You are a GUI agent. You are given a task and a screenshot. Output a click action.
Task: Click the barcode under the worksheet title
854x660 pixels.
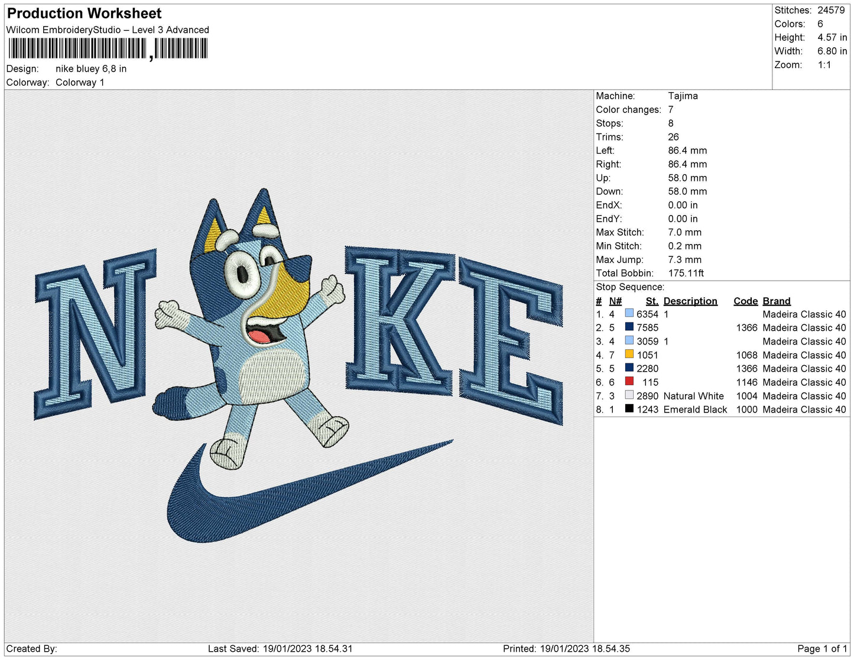[x=108, y=49]
